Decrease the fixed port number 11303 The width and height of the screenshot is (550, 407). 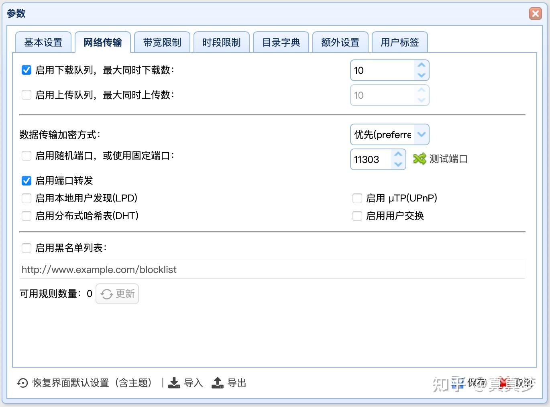[x=398, y=164]
